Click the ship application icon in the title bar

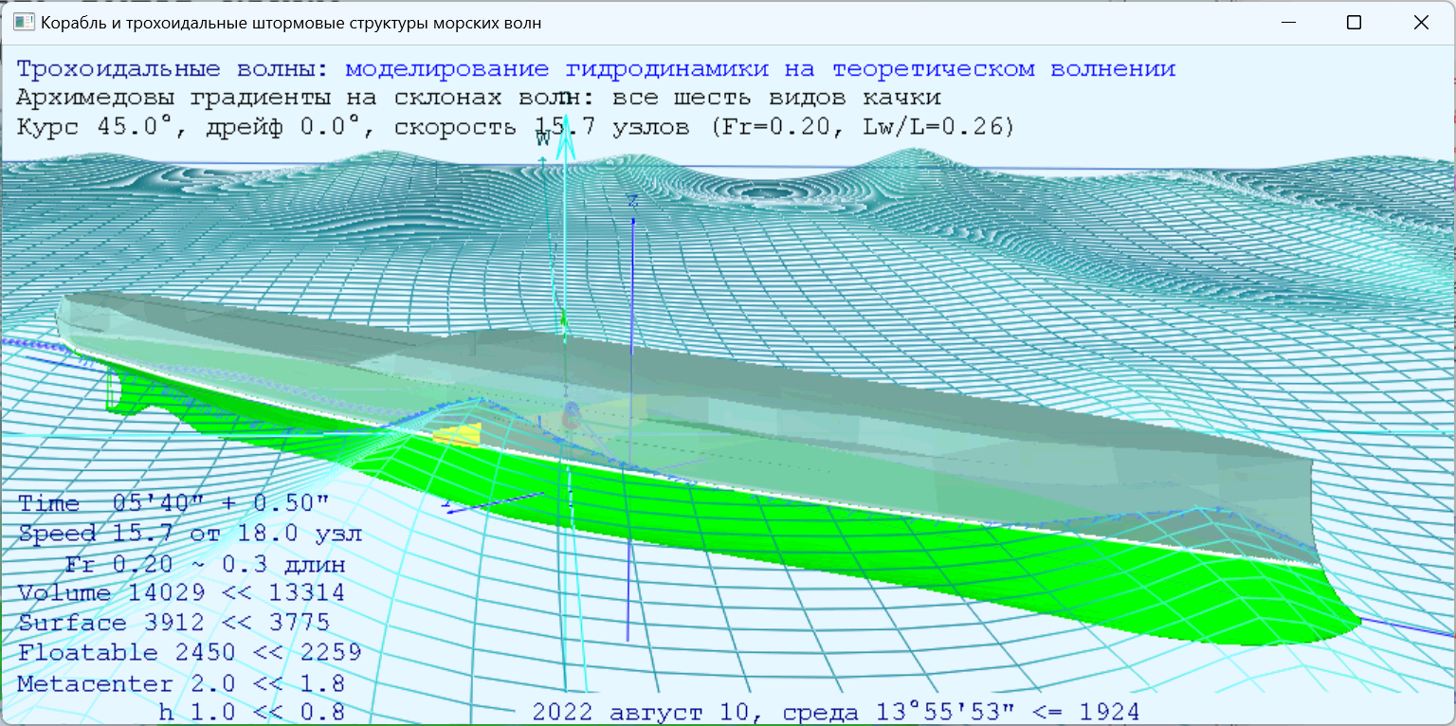pos(24,21)
